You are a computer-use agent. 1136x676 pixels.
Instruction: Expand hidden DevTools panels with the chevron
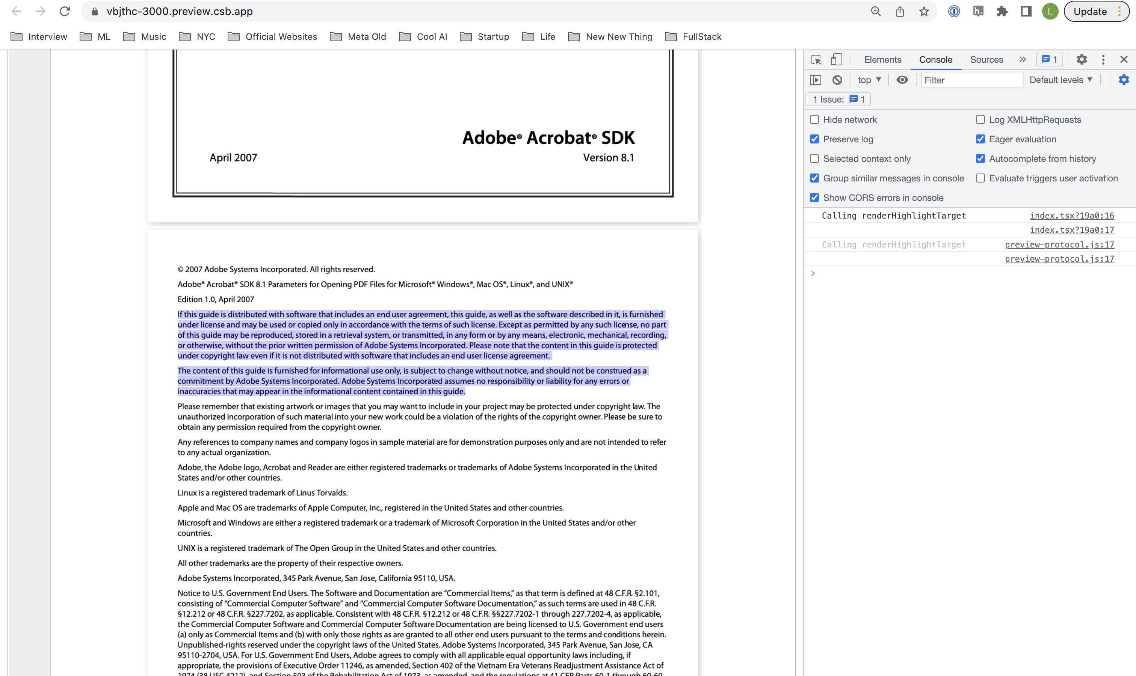tap(1023, 59)
